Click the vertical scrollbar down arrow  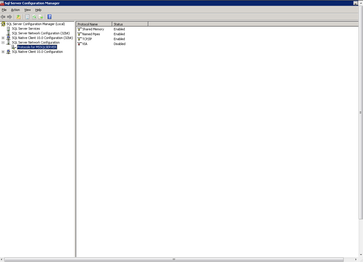(361, 255)
